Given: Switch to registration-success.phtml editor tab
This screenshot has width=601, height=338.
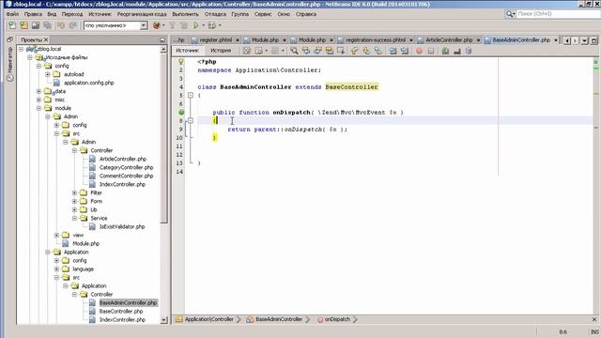Looking at the screenshot, I should coord(376,39).
